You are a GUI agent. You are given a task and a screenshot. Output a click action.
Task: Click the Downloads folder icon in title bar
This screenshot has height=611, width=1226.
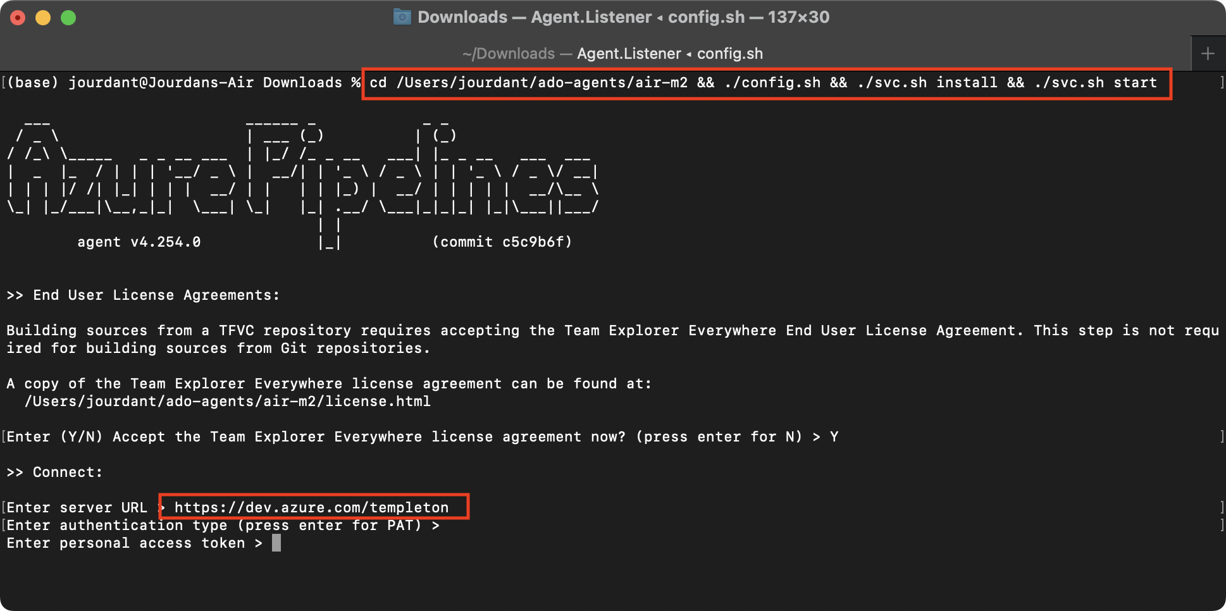point(402,17)
